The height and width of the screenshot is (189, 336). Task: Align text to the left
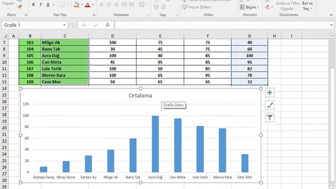tap(101, 5)
